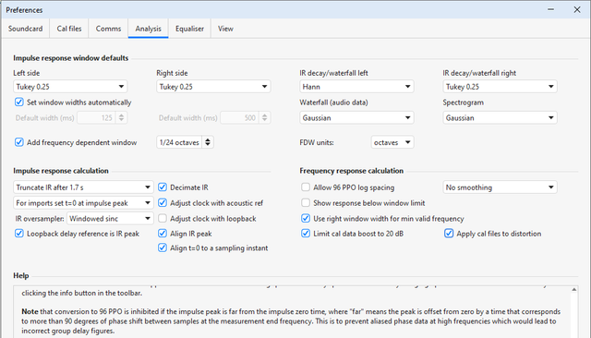Click the Help text scrollbar up arrow
Screen dimensions: 591x338
574,290
